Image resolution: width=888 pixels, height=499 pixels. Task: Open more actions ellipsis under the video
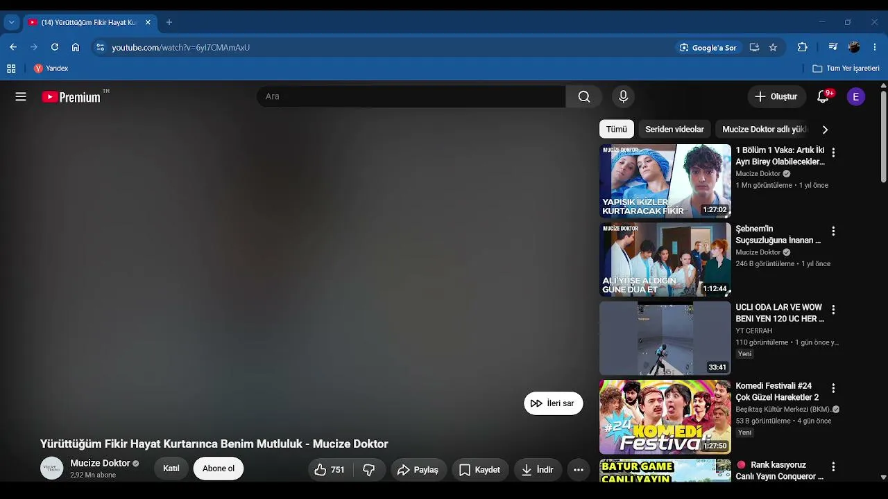click(x=579, y=470)
